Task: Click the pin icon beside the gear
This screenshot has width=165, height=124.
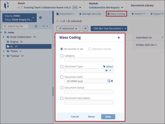Action: point(46,18)
